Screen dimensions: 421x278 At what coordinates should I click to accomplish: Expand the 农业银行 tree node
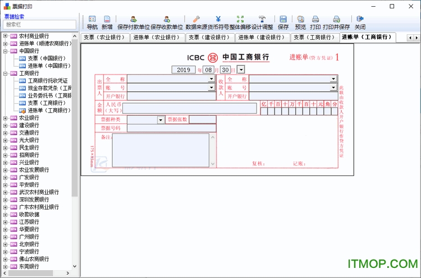point(5,118)
